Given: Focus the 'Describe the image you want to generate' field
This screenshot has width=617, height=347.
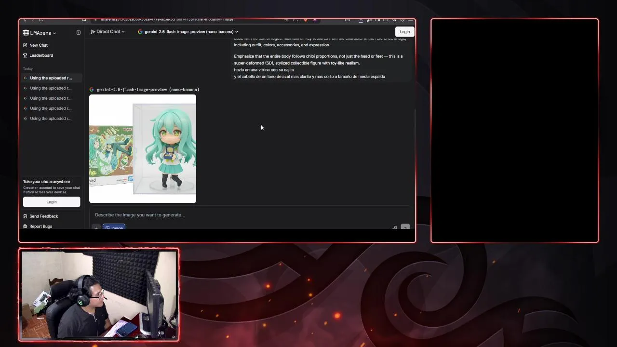Looking at the screenshot, I should coord(251,215).
